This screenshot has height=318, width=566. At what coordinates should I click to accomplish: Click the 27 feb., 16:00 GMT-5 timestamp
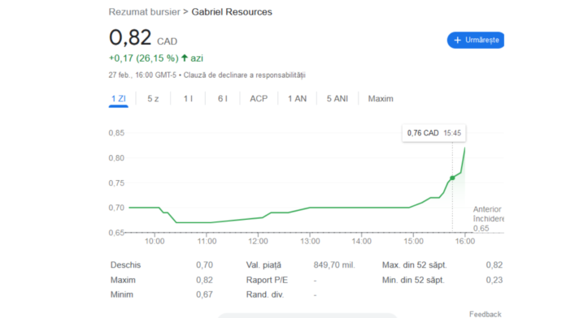(142, 75)
